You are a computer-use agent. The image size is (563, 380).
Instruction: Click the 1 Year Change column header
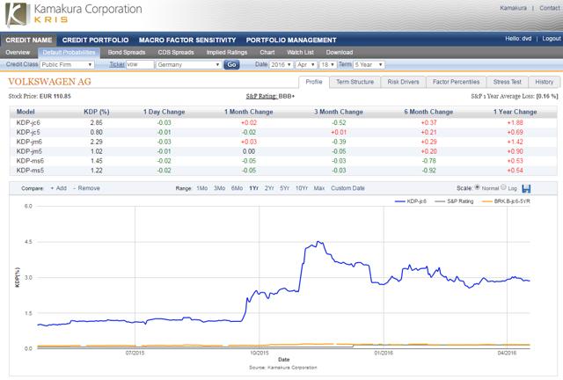pyautogui.click(x=515, y=112)
